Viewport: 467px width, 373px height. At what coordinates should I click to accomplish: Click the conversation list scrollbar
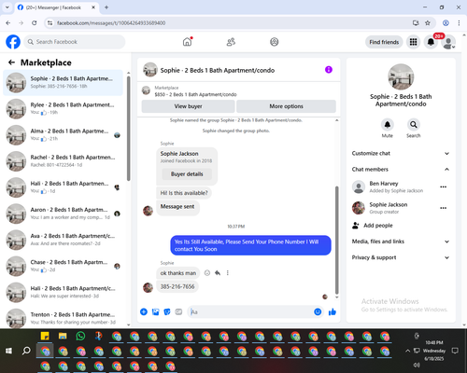tap(128, 129)
